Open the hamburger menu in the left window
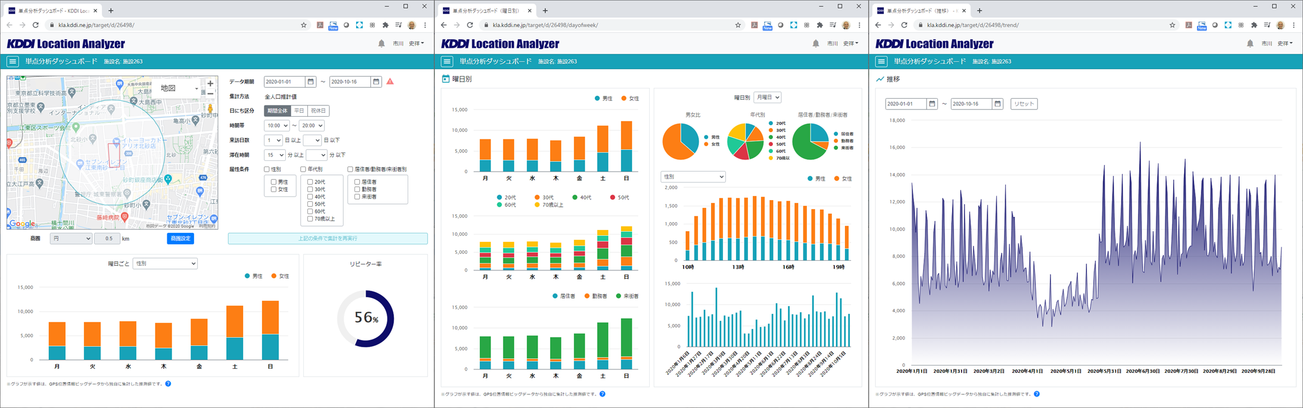Screen dimensions: 1303x408 tap(12, 61)
